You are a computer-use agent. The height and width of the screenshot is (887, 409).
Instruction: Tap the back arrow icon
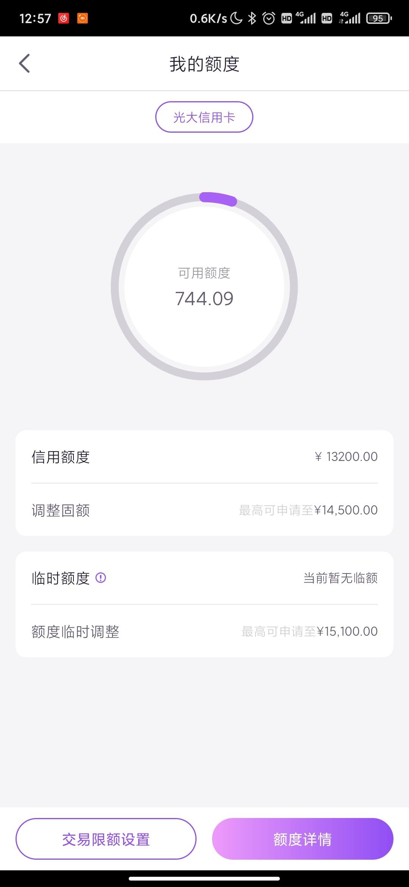click(24, 63)
